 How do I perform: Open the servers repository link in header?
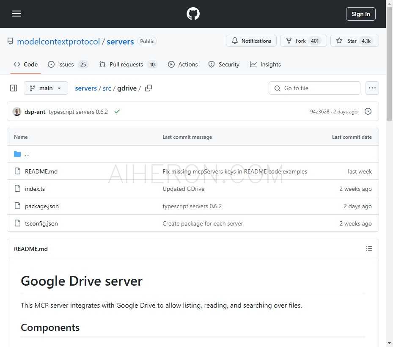120,41
